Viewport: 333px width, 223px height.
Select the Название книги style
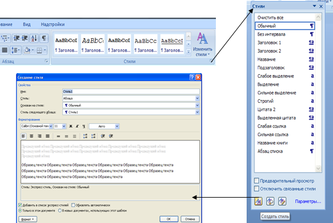coord(284,143)
